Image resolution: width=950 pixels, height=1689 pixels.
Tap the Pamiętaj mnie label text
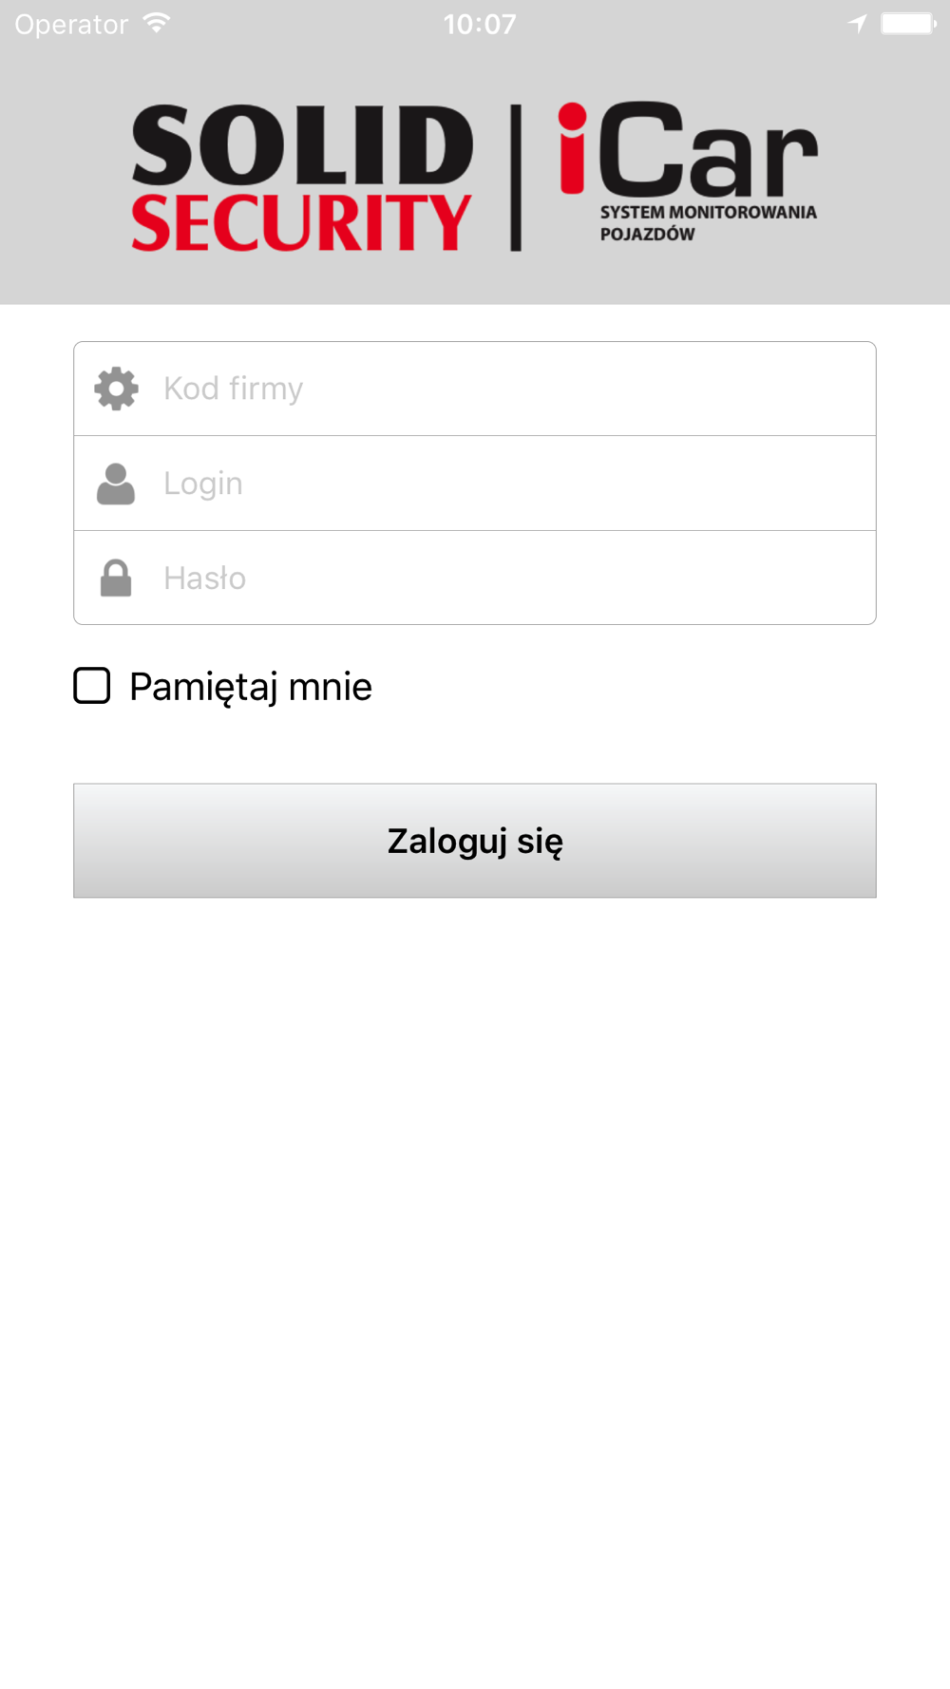point(251,687)
